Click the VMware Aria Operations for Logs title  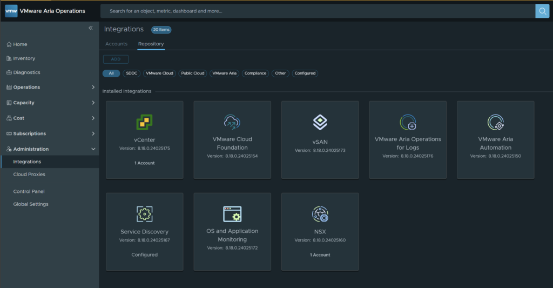(x=408, y=143)
